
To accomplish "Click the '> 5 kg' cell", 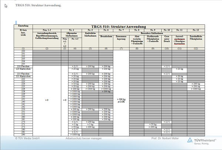I will pos(91,125).
